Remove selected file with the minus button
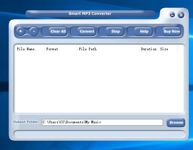The width and height of the screenshot is (193, 150). pos(34,31)
